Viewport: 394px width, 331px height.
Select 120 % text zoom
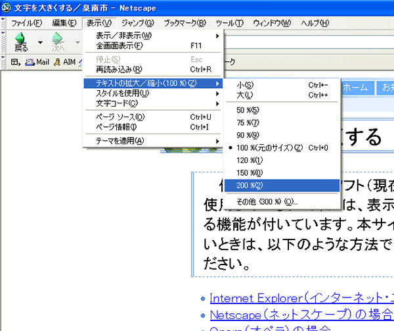[x=282, y=161]
